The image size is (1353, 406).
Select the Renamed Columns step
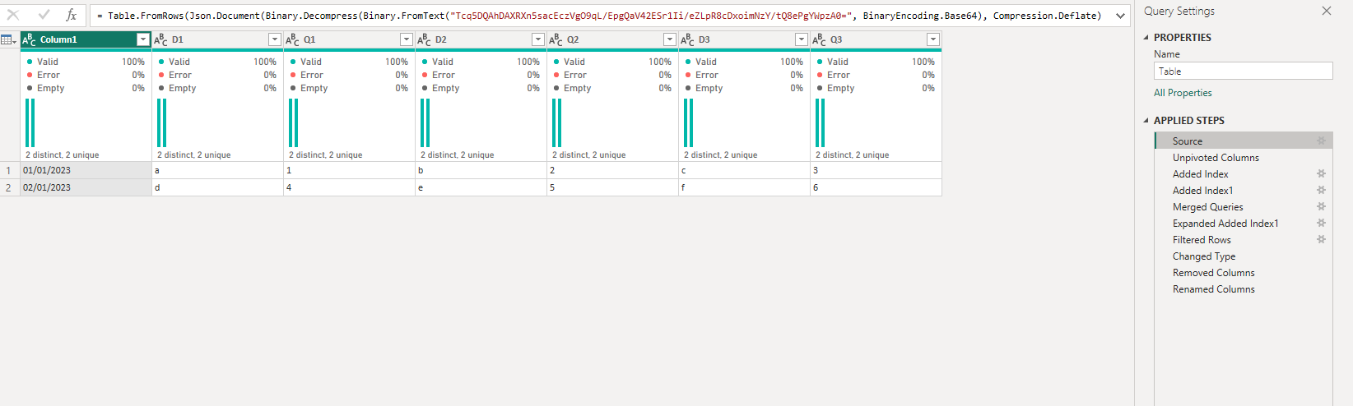tap(1243, 288)
